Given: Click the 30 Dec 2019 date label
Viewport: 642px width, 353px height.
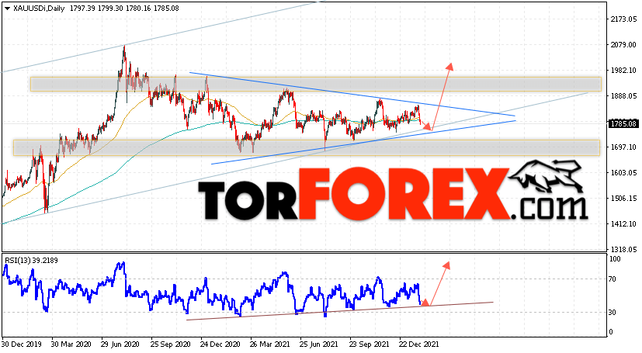Looking at the screenshot, I should click(22, 344).
